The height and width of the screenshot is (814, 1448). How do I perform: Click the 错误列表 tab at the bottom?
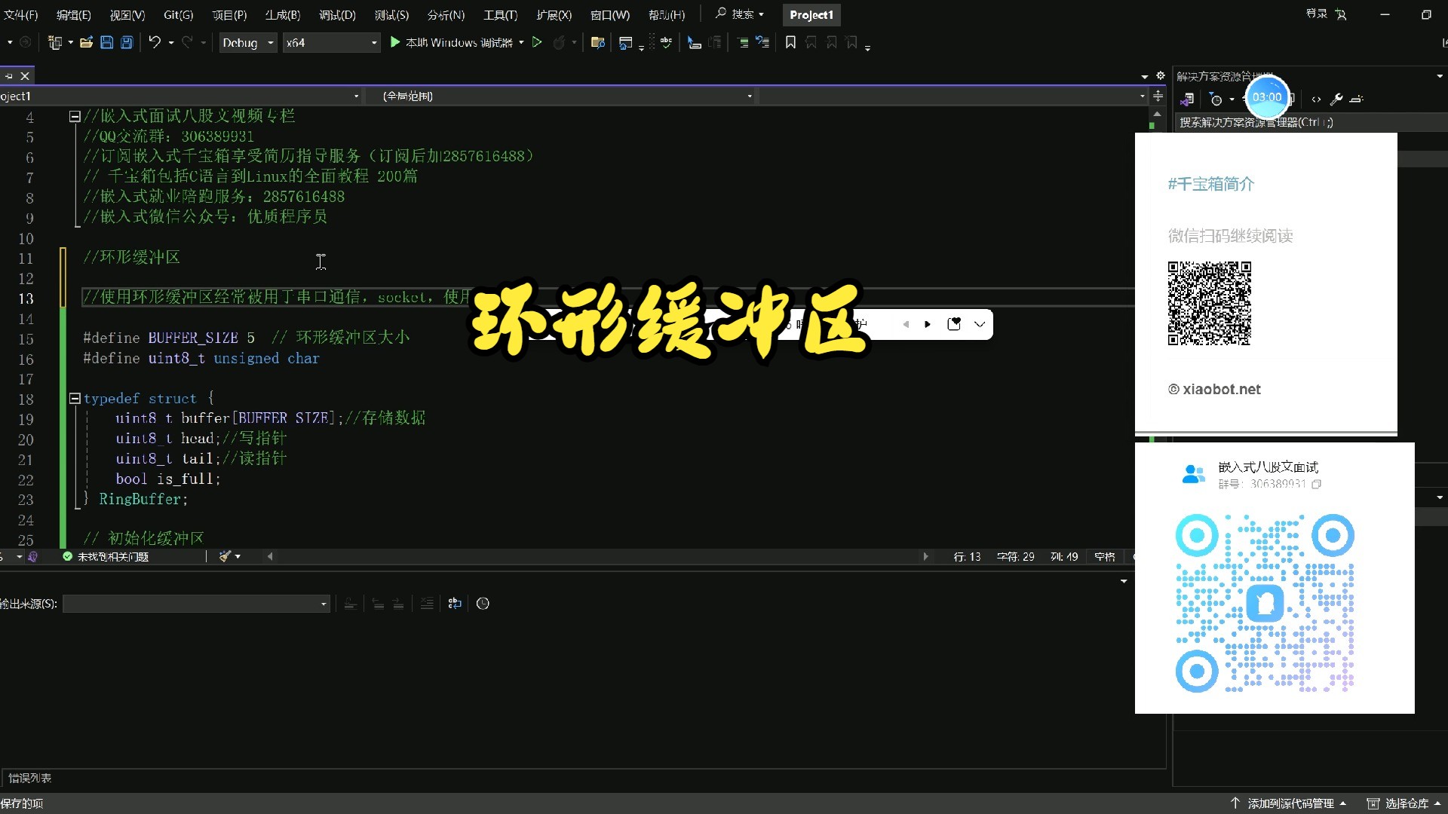(x=30, y=778)
